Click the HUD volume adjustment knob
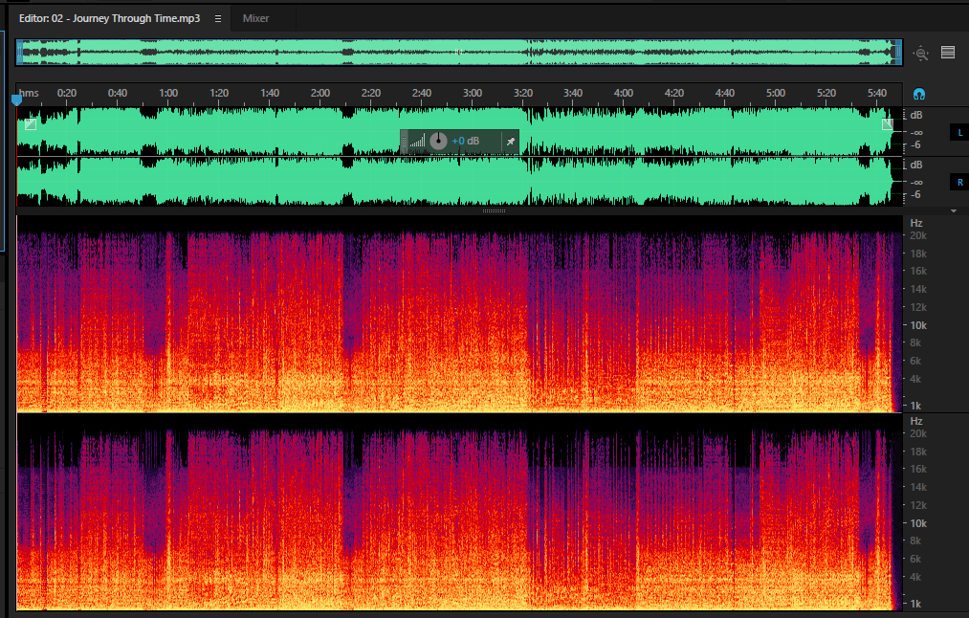 [438, 141]
